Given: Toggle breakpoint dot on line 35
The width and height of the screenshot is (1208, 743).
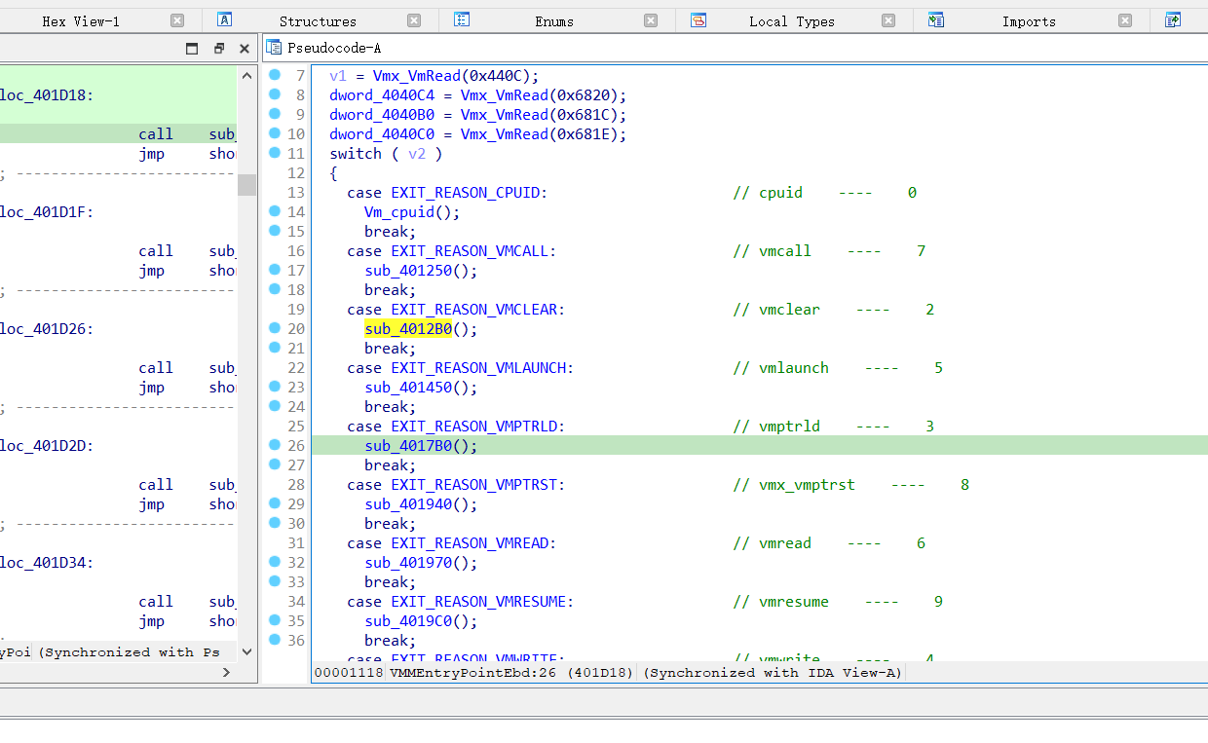Looking at the screenshot, I should 275,620.
